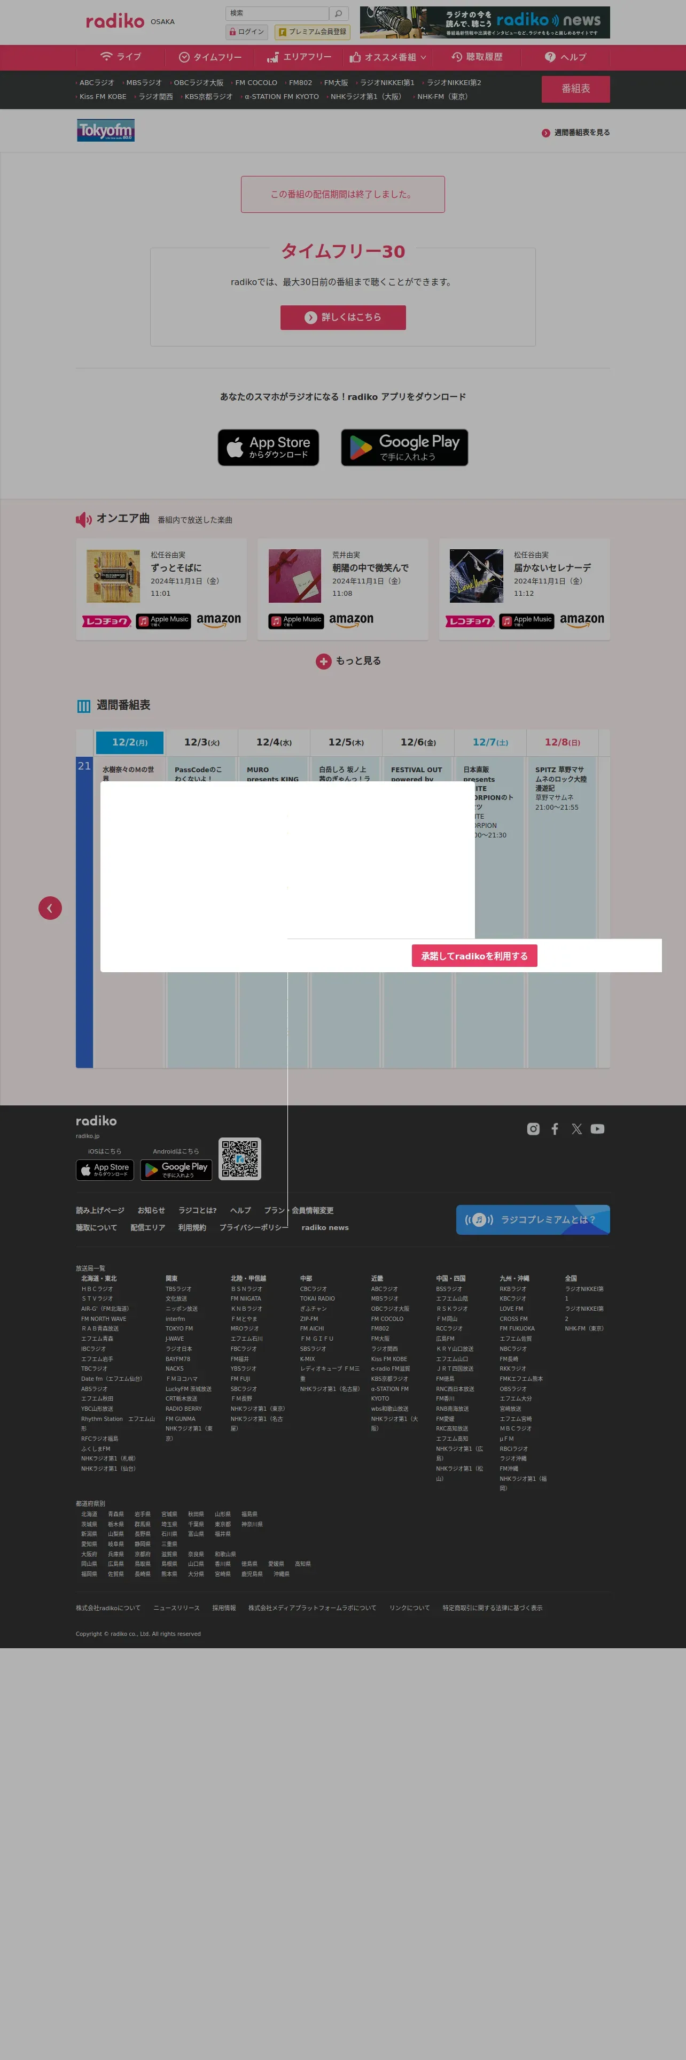686x2060 pixels.
Task: Click the ログイン button
Action: [247, 32]
